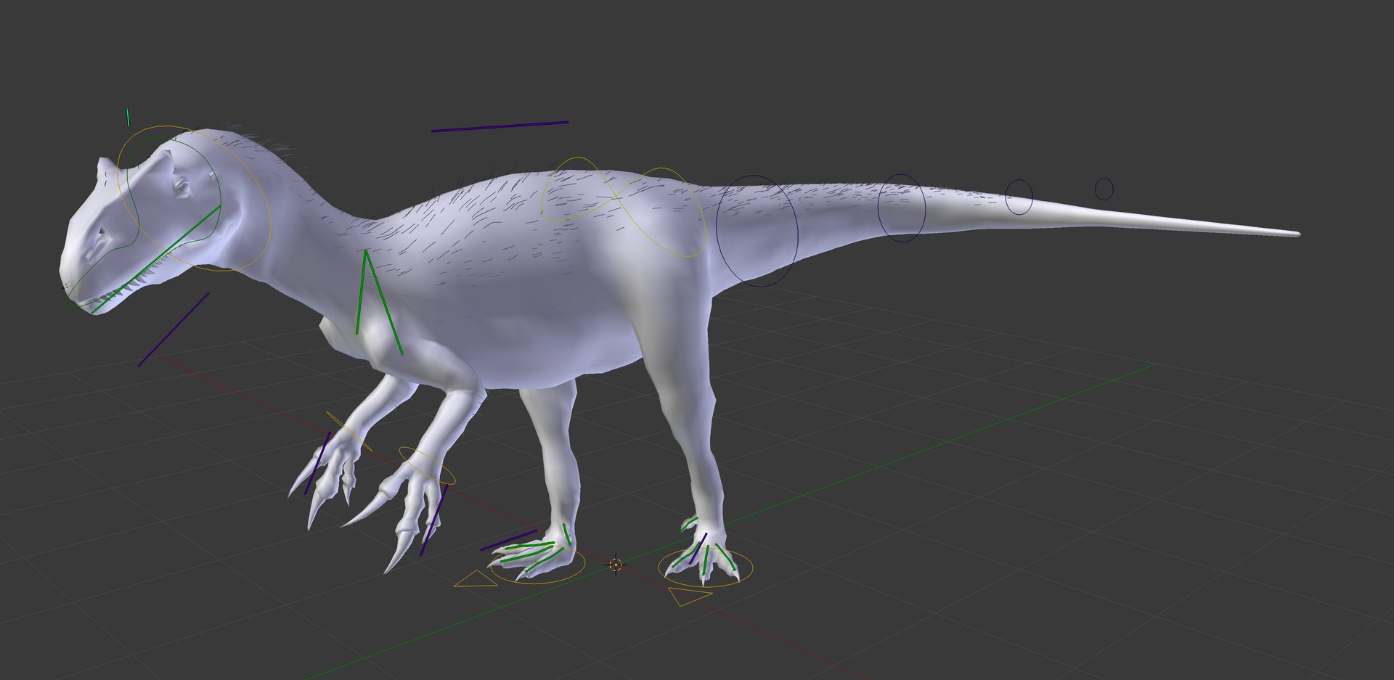
Task: Select the yellow ellipse control under the front foot
Action: 537,565
